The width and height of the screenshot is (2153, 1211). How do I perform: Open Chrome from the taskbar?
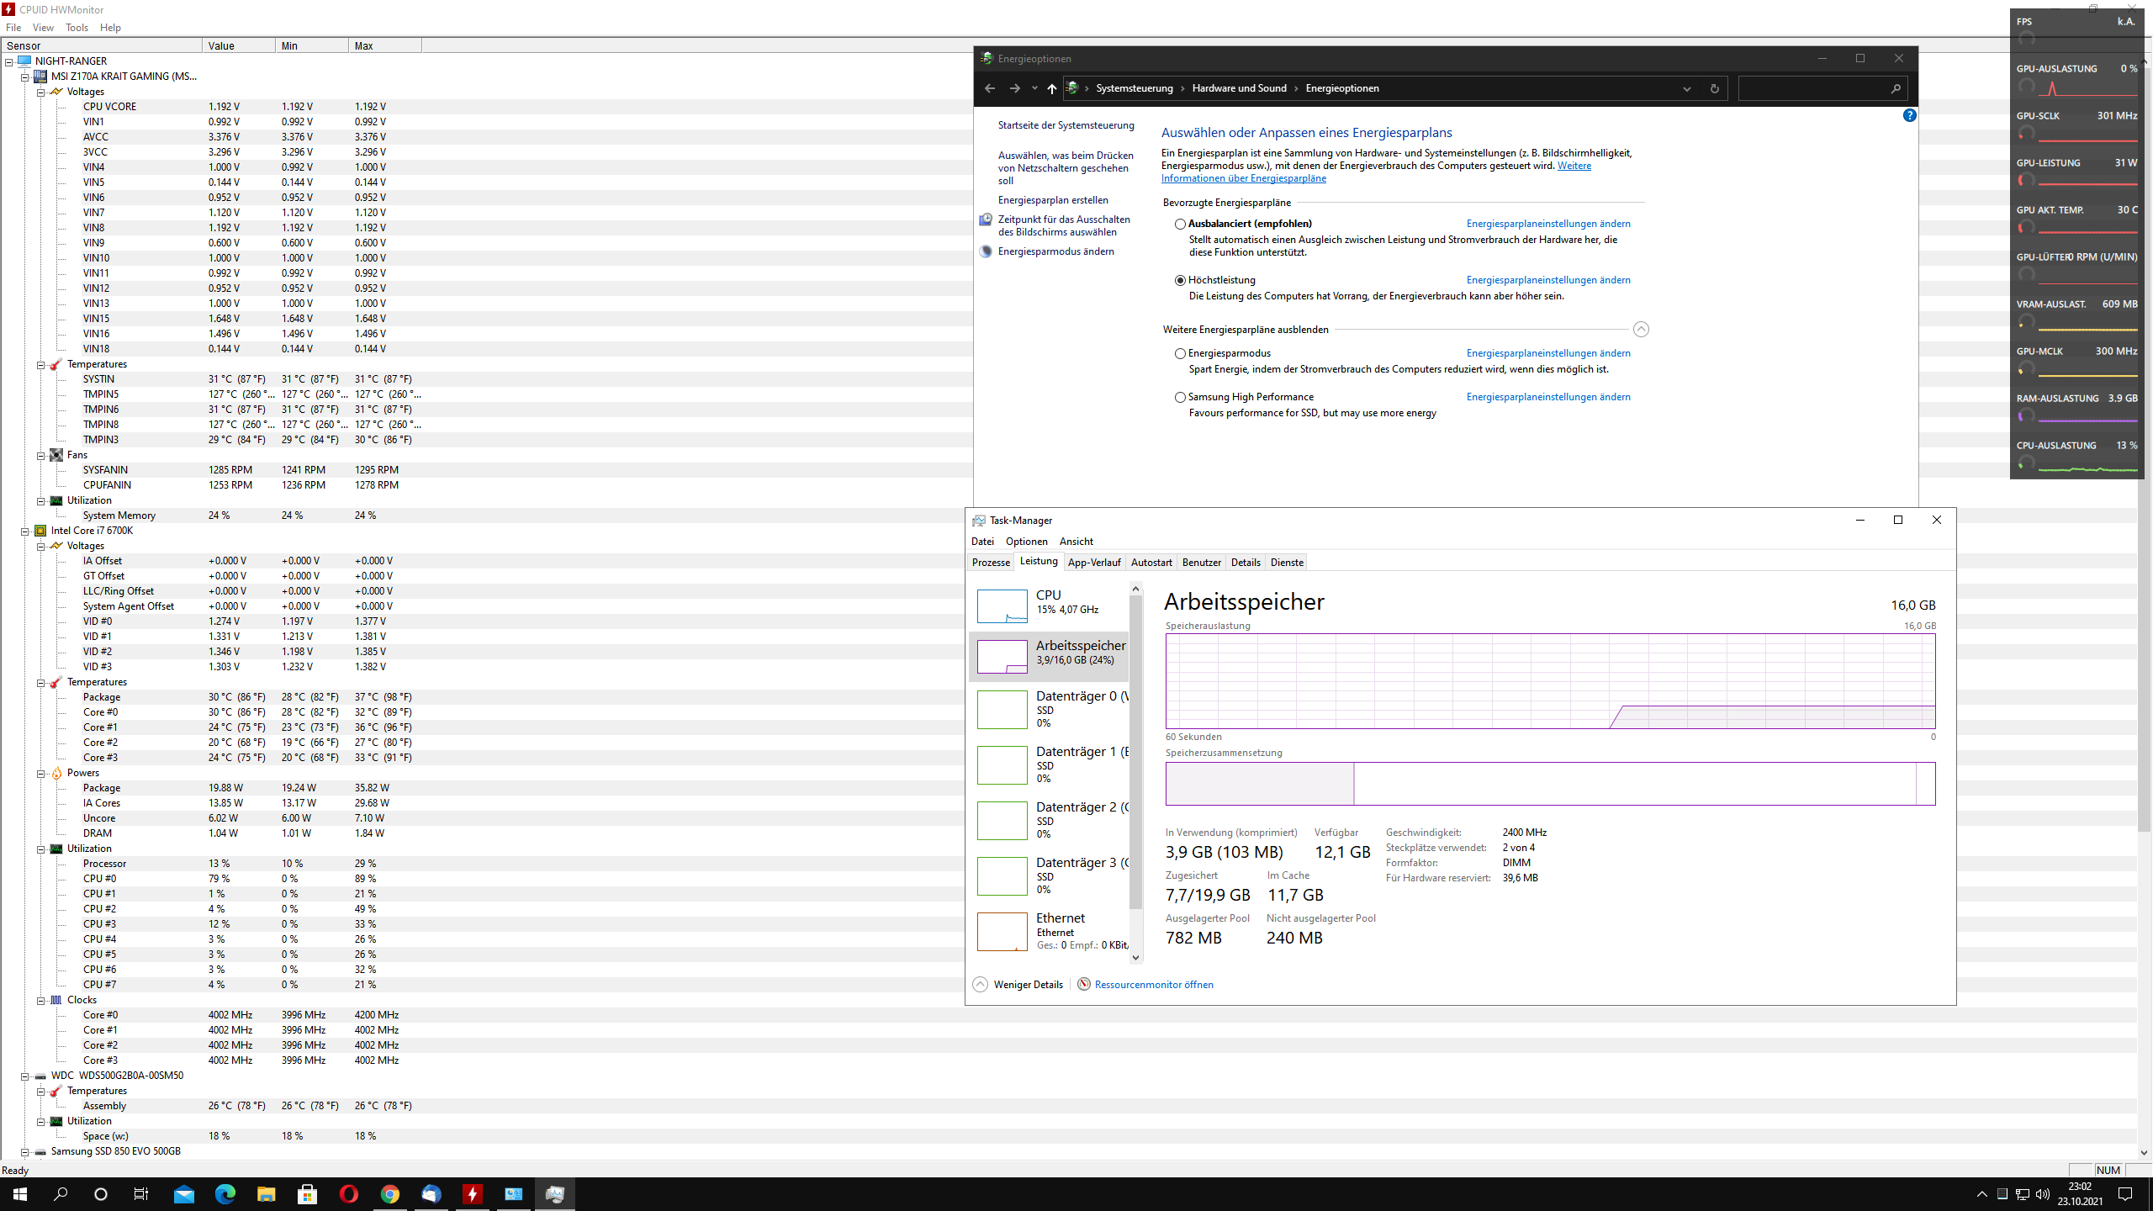point(389,1193)
